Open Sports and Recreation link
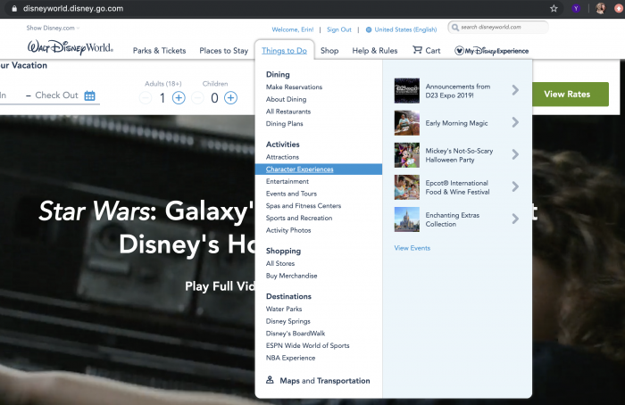Image resolution: width=625 pixels, height=405 pixels. (x=299, y=219)
